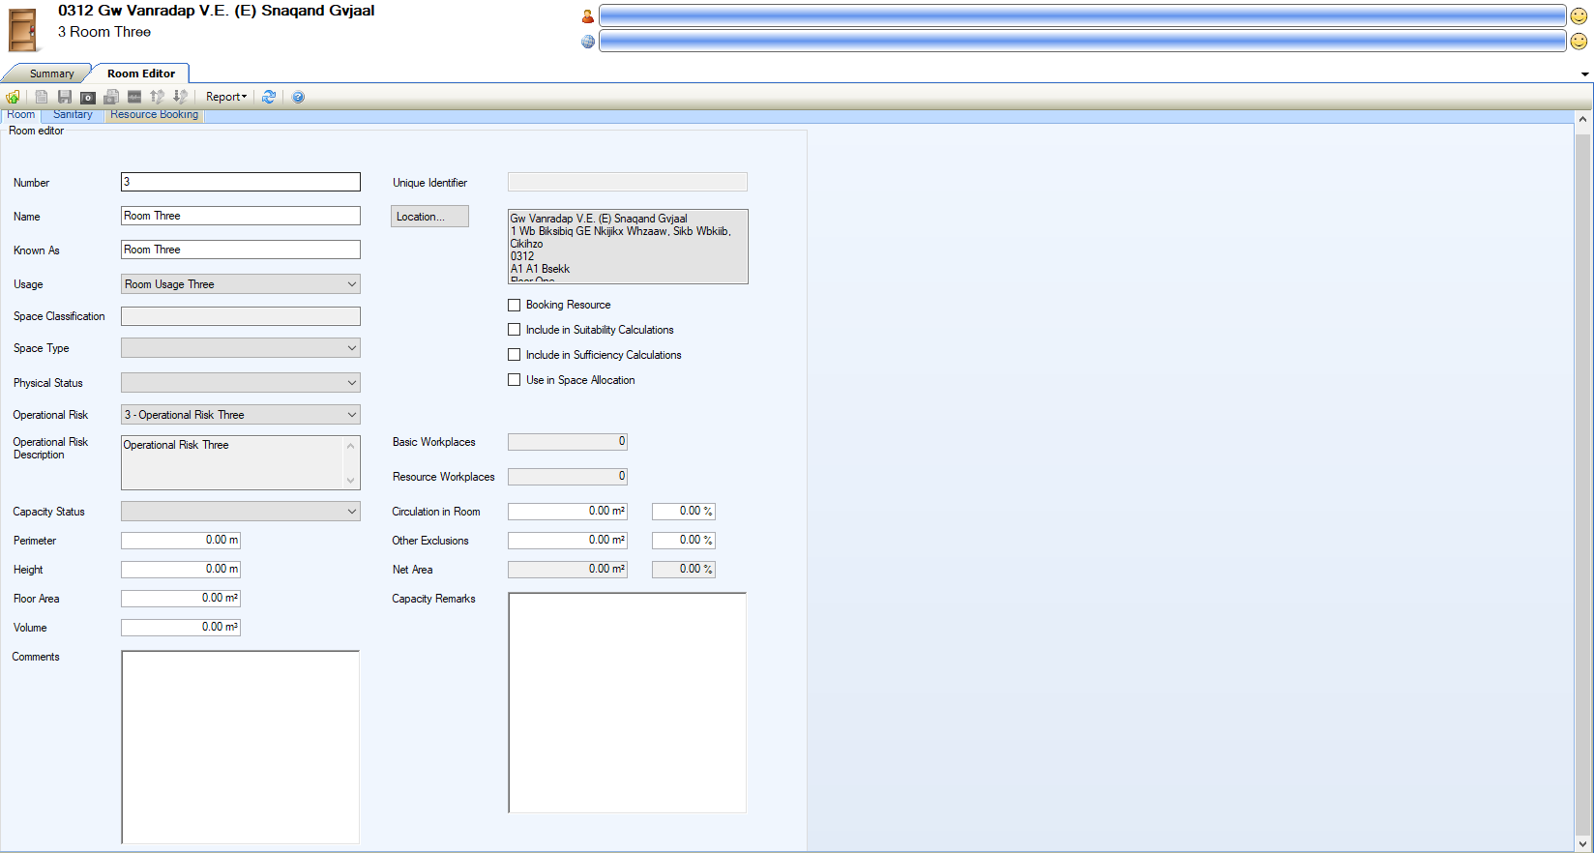This screenshot has width=1594, height=853.
Task: Open the Report dropdown menu
Action: pyautogui.click(x=226, y=97)
